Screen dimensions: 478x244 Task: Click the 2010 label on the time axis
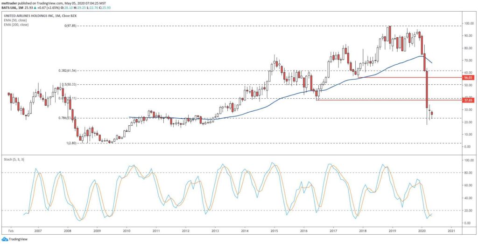click(x=127, y=231)
